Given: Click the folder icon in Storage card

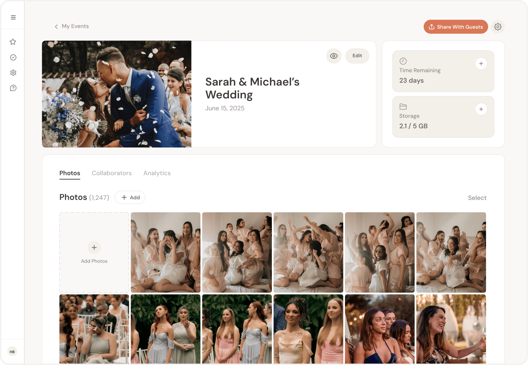Looking at the screenshot, I should pyautogui.click(x=403, y=106).
